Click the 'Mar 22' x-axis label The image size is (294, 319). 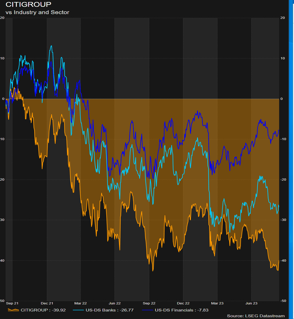point(81,303)
